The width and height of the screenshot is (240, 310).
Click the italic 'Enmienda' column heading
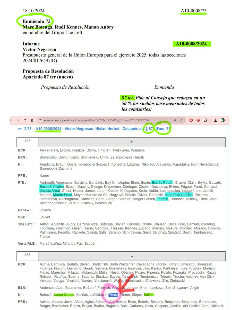(164, 87)
